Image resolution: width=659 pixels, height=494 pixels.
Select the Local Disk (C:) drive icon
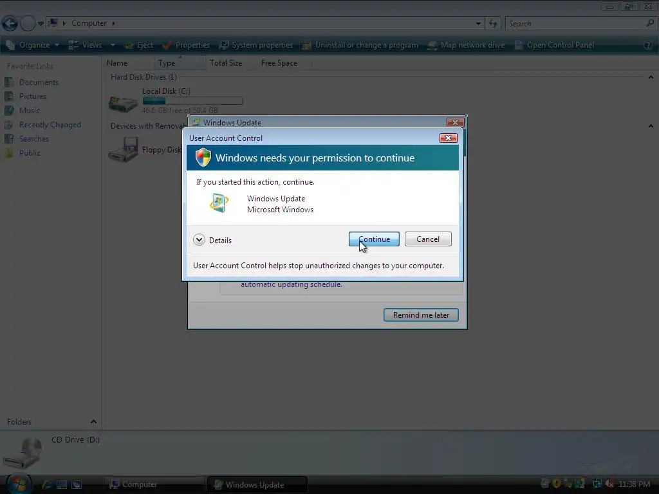coord(123,104)
